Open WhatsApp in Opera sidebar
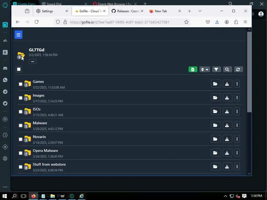Screen dimensions: 267x200 [5, 80]
